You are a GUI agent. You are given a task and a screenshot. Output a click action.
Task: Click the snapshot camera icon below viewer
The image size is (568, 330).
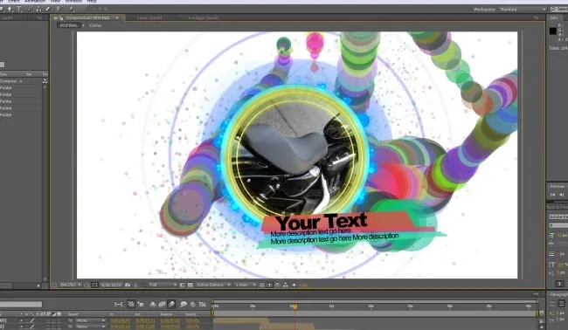pos(128,285)
